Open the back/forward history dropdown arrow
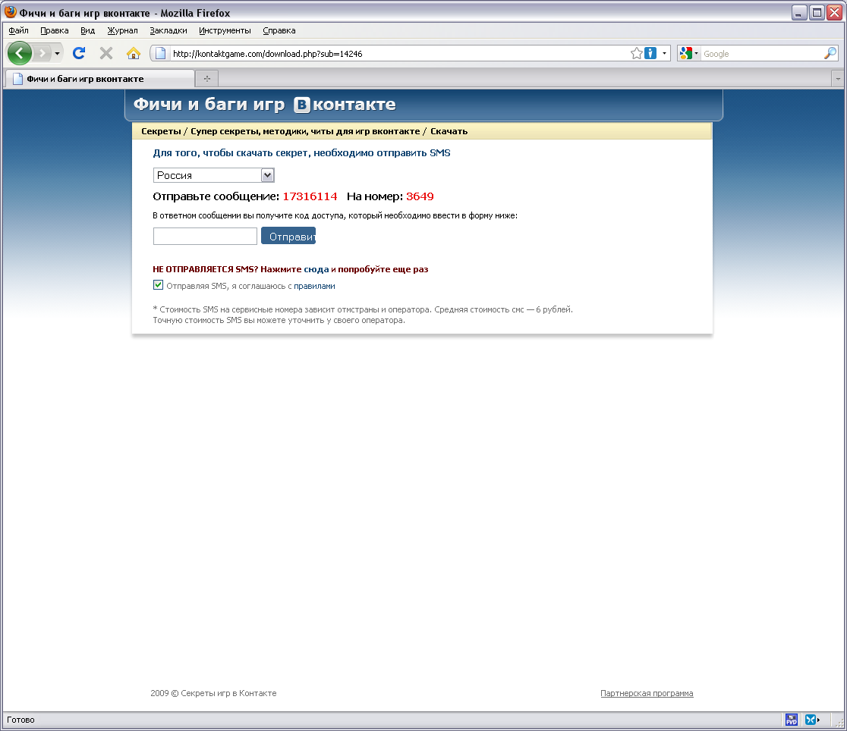 tap(57, 53)
